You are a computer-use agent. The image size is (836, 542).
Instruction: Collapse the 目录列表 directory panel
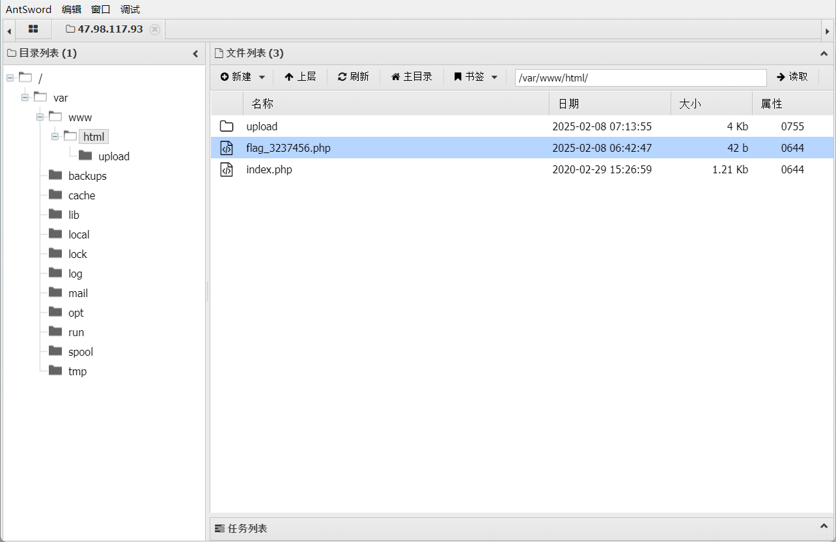click(195, 53)
